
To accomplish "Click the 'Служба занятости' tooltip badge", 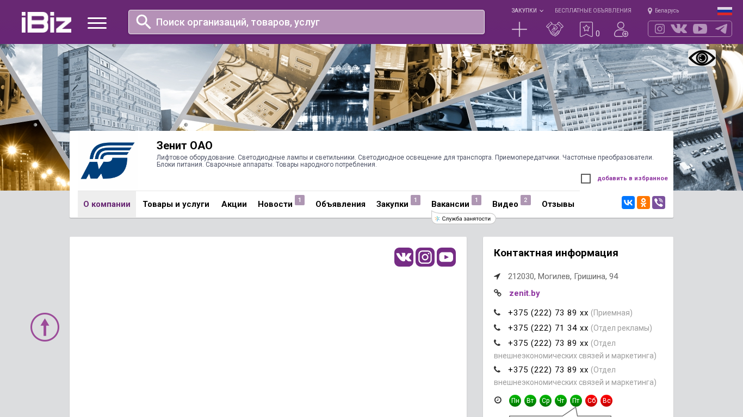I will [x=464, y=218].
